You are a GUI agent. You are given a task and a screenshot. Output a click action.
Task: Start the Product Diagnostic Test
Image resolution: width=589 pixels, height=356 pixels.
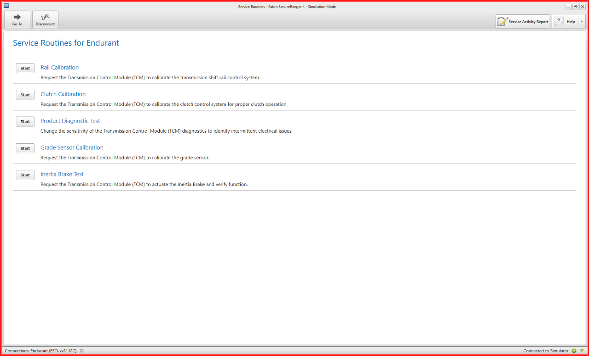[25, 122]
